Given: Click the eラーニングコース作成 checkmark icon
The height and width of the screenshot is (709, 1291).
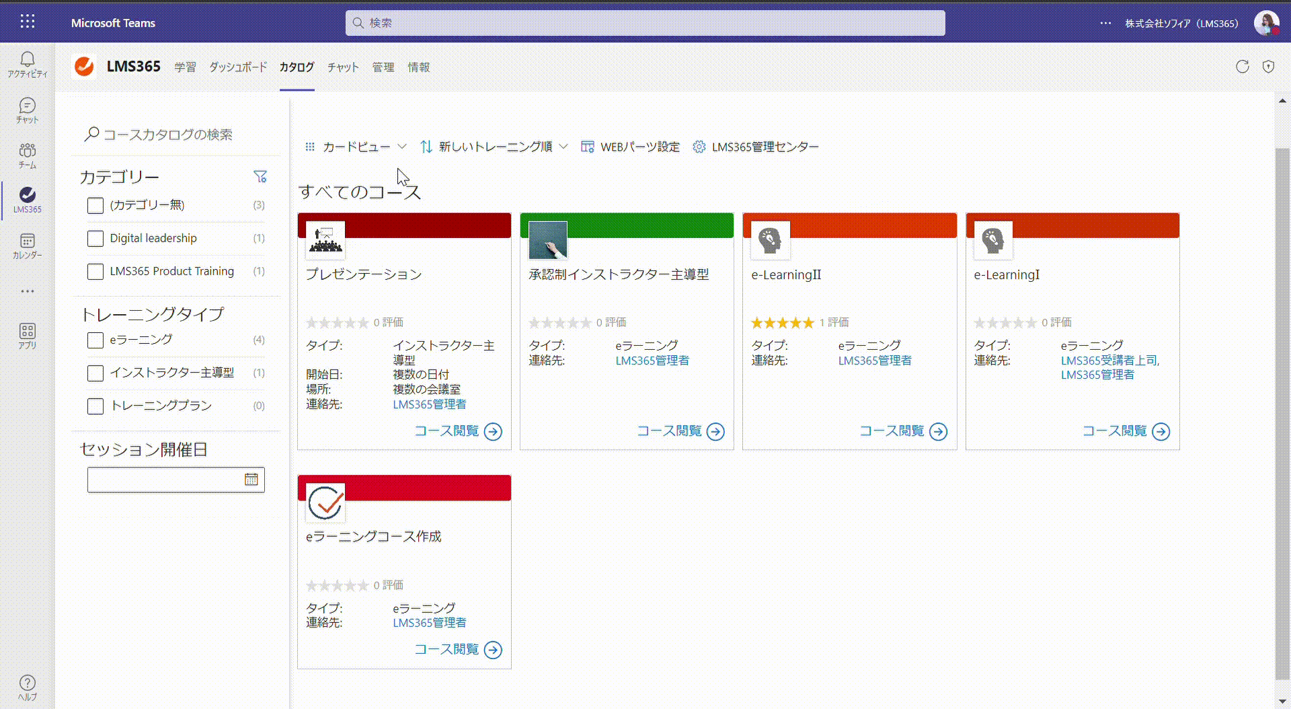Looking at the screenshot, I should tap(325, 502).
